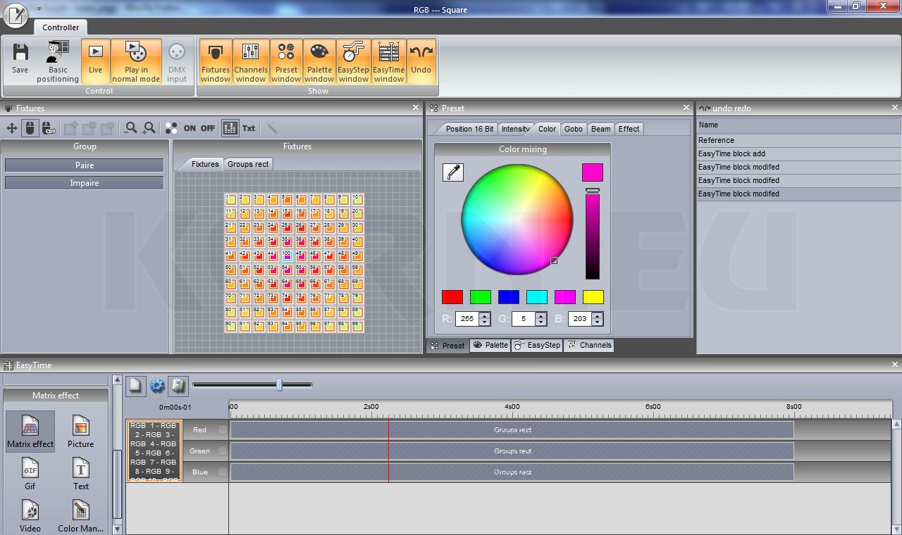The image size is (902, 535).
Task: Open Basic positioning tool
Action: tap(58, 61)
